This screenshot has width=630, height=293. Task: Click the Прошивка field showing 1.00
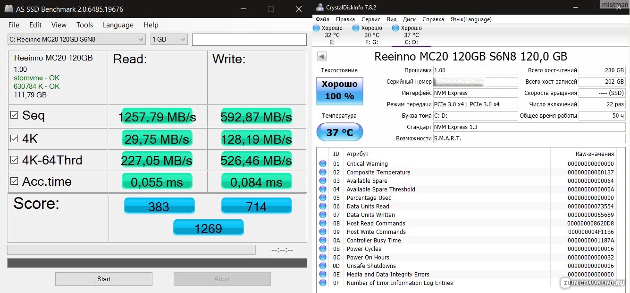(475, 70)
